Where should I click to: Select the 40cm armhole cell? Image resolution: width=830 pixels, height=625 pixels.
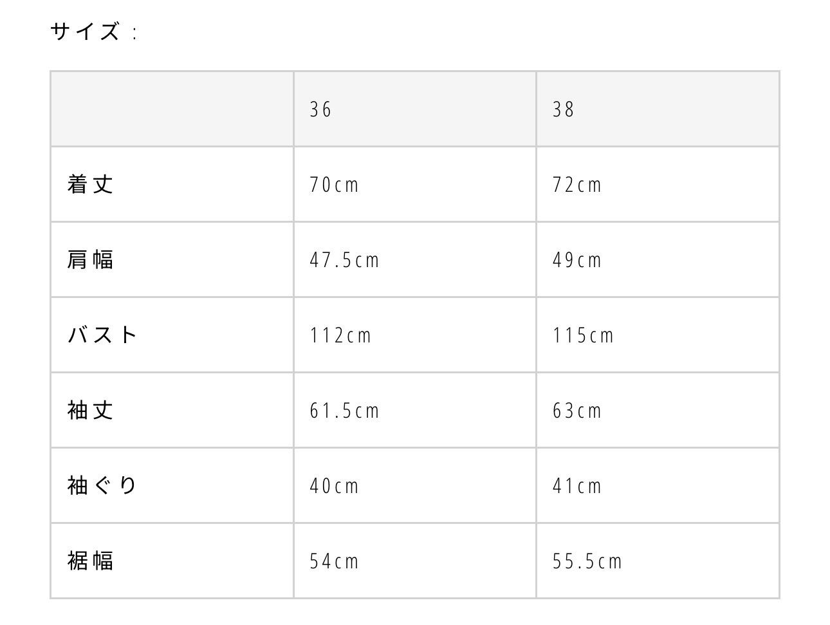click(x=334, y=487)
